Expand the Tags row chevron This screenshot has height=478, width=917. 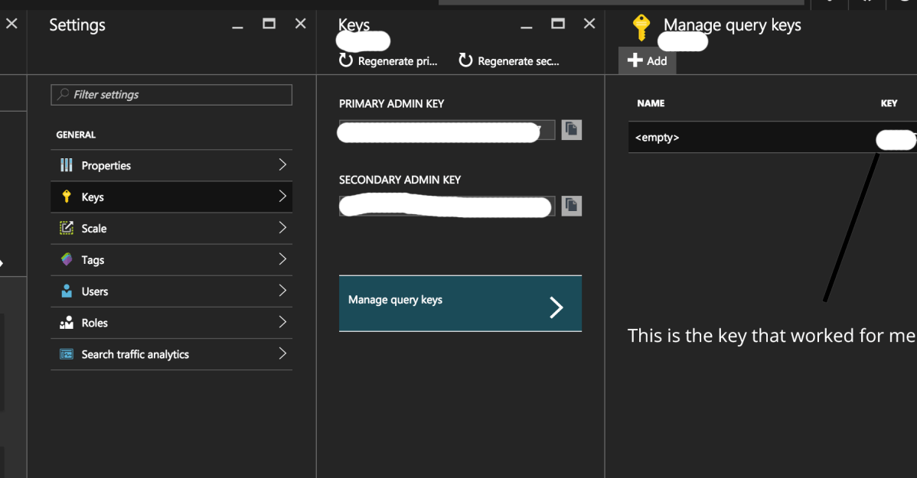click(x=282, y=259)
